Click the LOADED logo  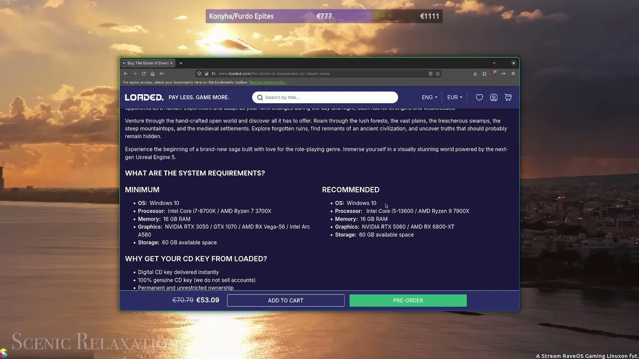click(144, 97)
